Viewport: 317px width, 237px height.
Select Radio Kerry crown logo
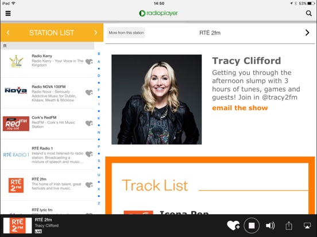coord(16,61)
